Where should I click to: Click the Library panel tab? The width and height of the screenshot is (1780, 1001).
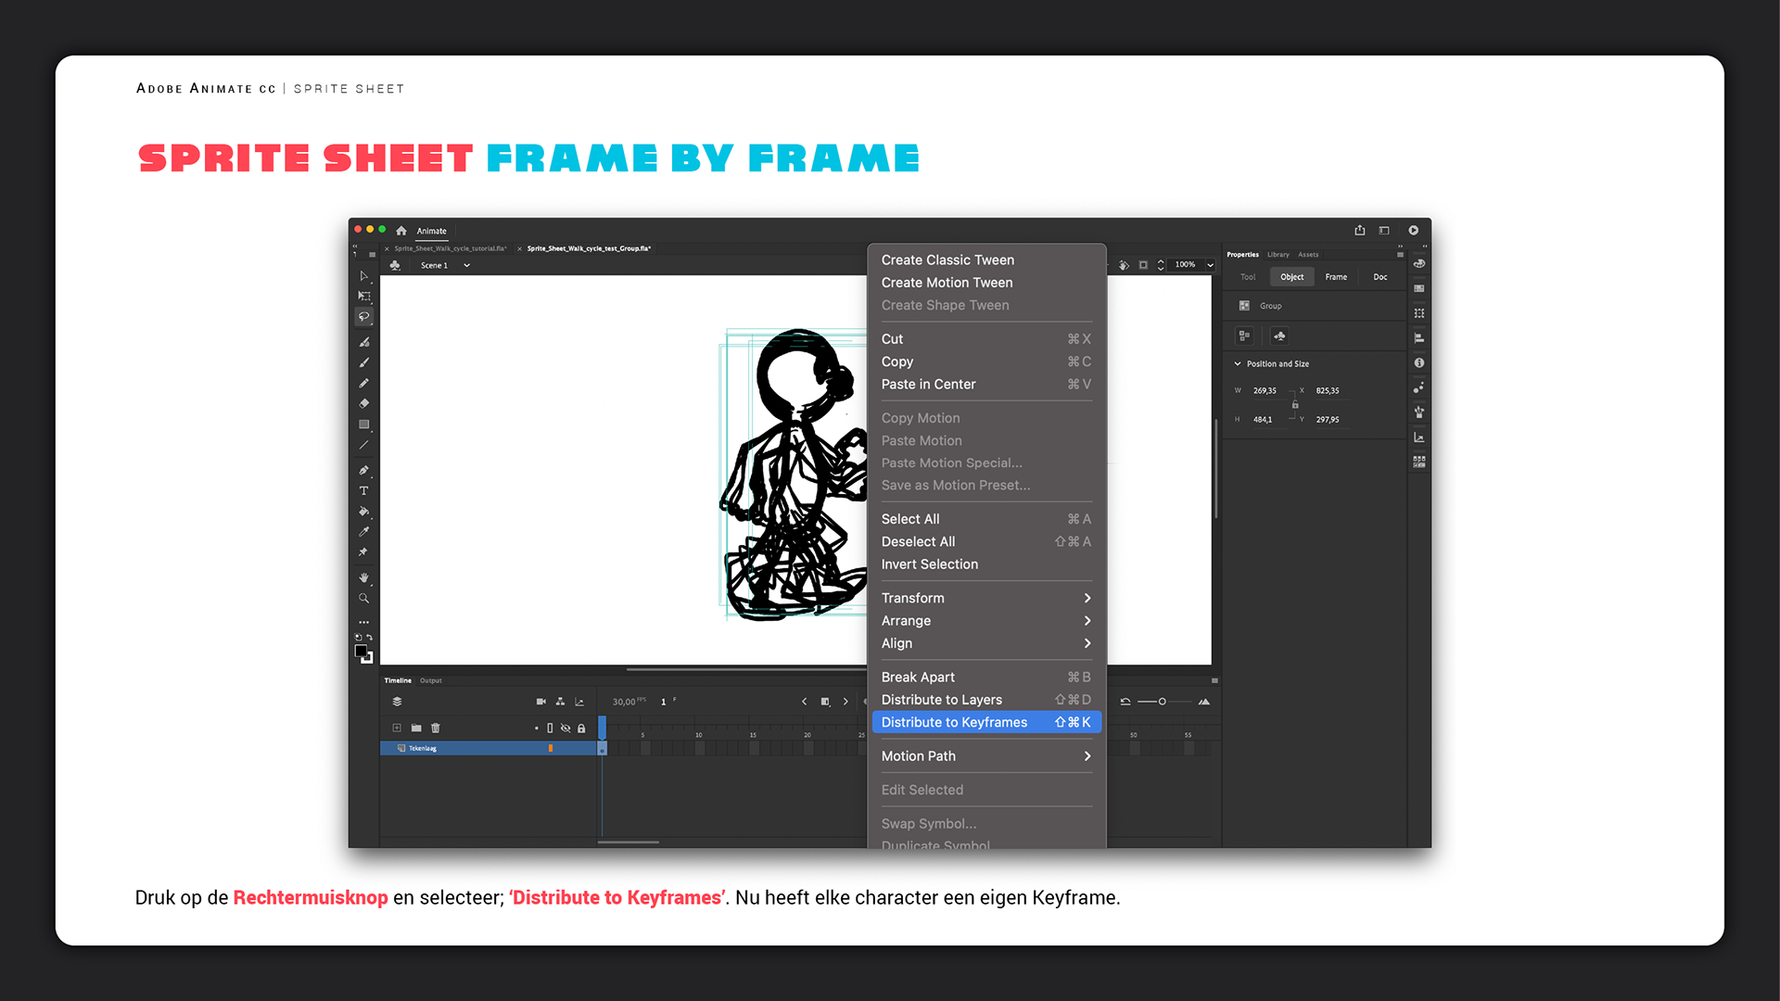tap(1278, 255)
